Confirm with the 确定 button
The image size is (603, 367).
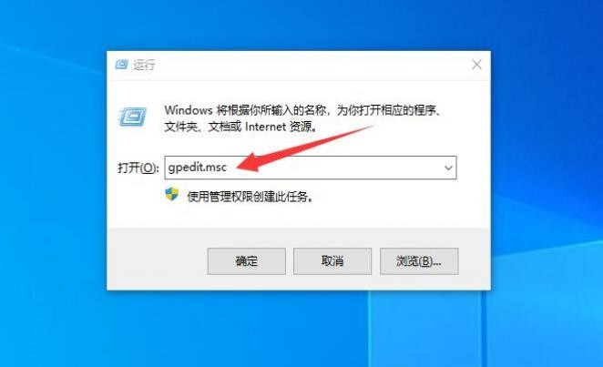click(247, 261)
